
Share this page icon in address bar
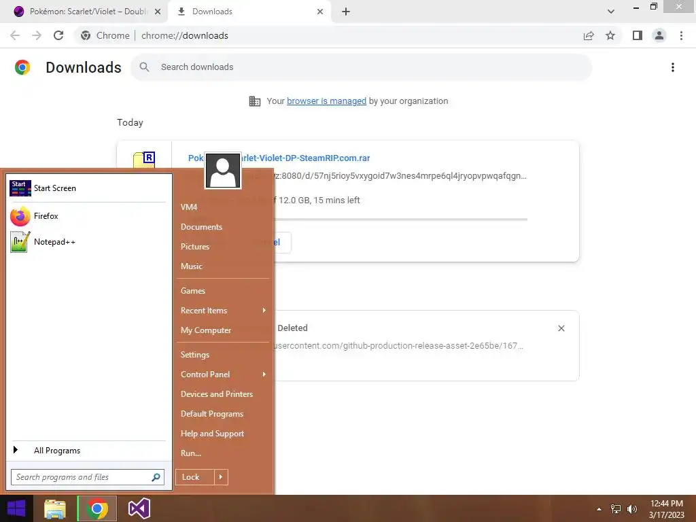[x=589, y=35]
